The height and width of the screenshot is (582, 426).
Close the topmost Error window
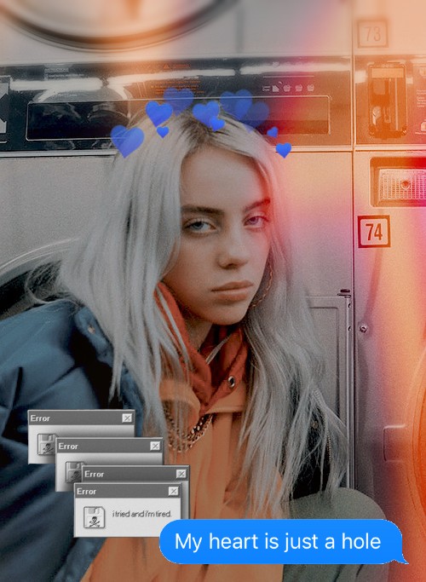(x=127, y=418)
